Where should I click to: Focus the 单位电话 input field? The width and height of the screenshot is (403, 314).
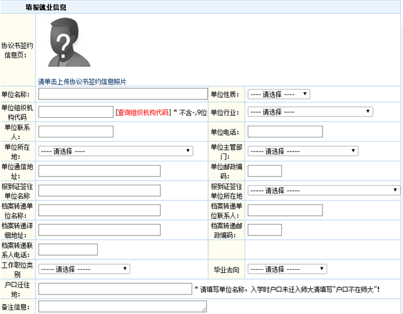[285, 132]
